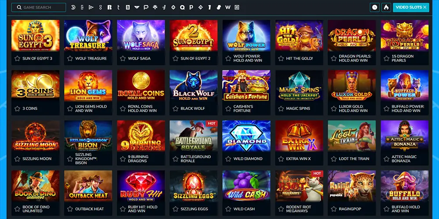Select the W provider logo filter
The height and width of the screenshot is (219, 439).
[228, 7]
